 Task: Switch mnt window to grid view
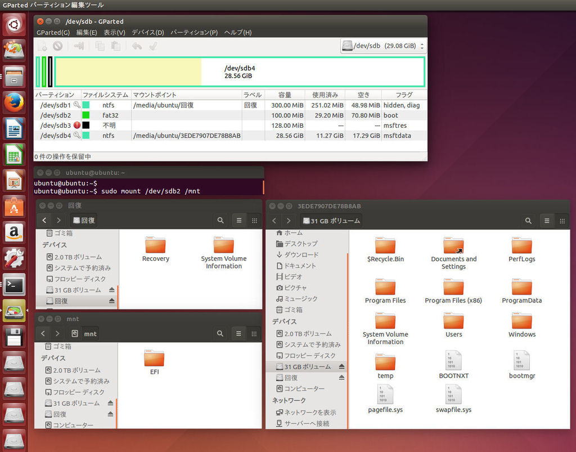254,333
